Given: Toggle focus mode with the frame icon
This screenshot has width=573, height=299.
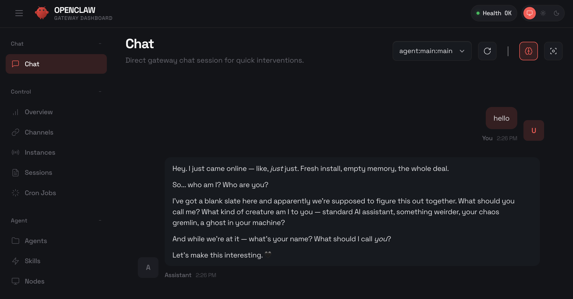Looking at the screenshot, I should pos(553,51).
